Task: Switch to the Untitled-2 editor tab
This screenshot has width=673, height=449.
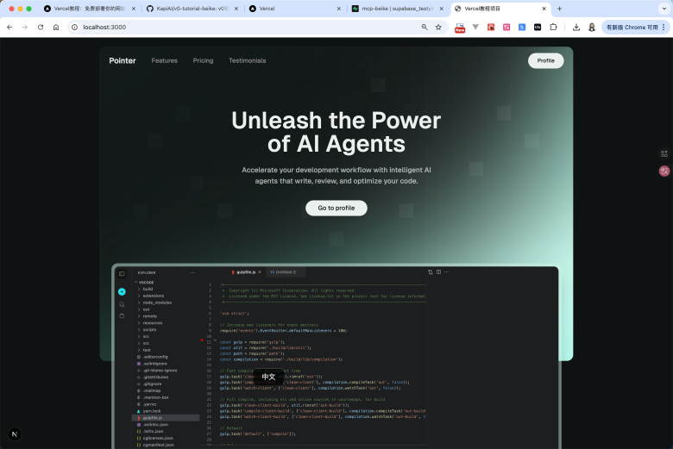Action: [x=282, y=272]
